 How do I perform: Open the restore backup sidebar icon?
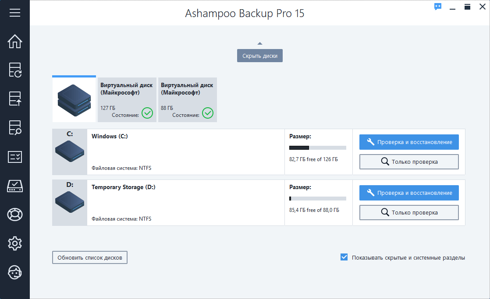click(x=15, y=99)
